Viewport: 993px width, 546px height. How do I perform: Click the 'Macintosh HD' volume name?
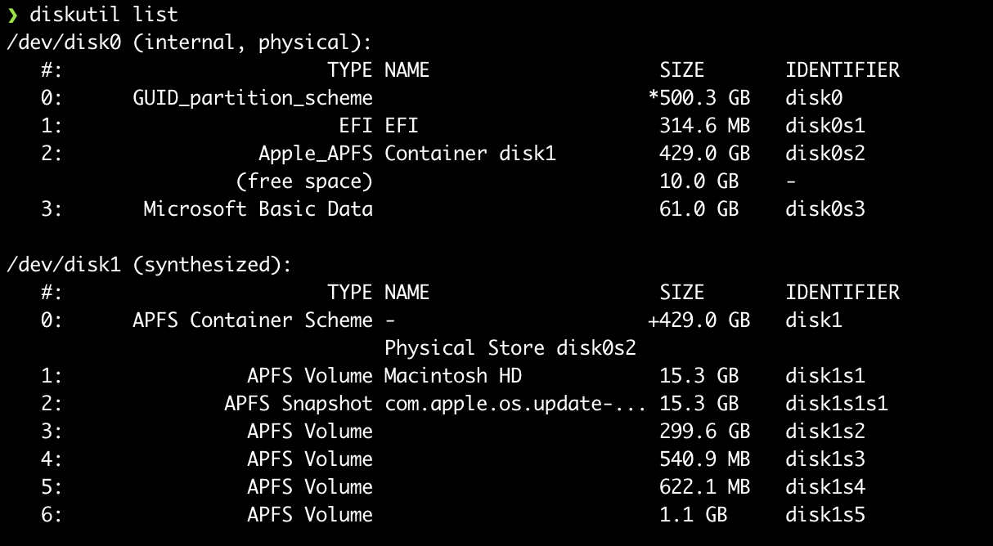tap(453, 376)
